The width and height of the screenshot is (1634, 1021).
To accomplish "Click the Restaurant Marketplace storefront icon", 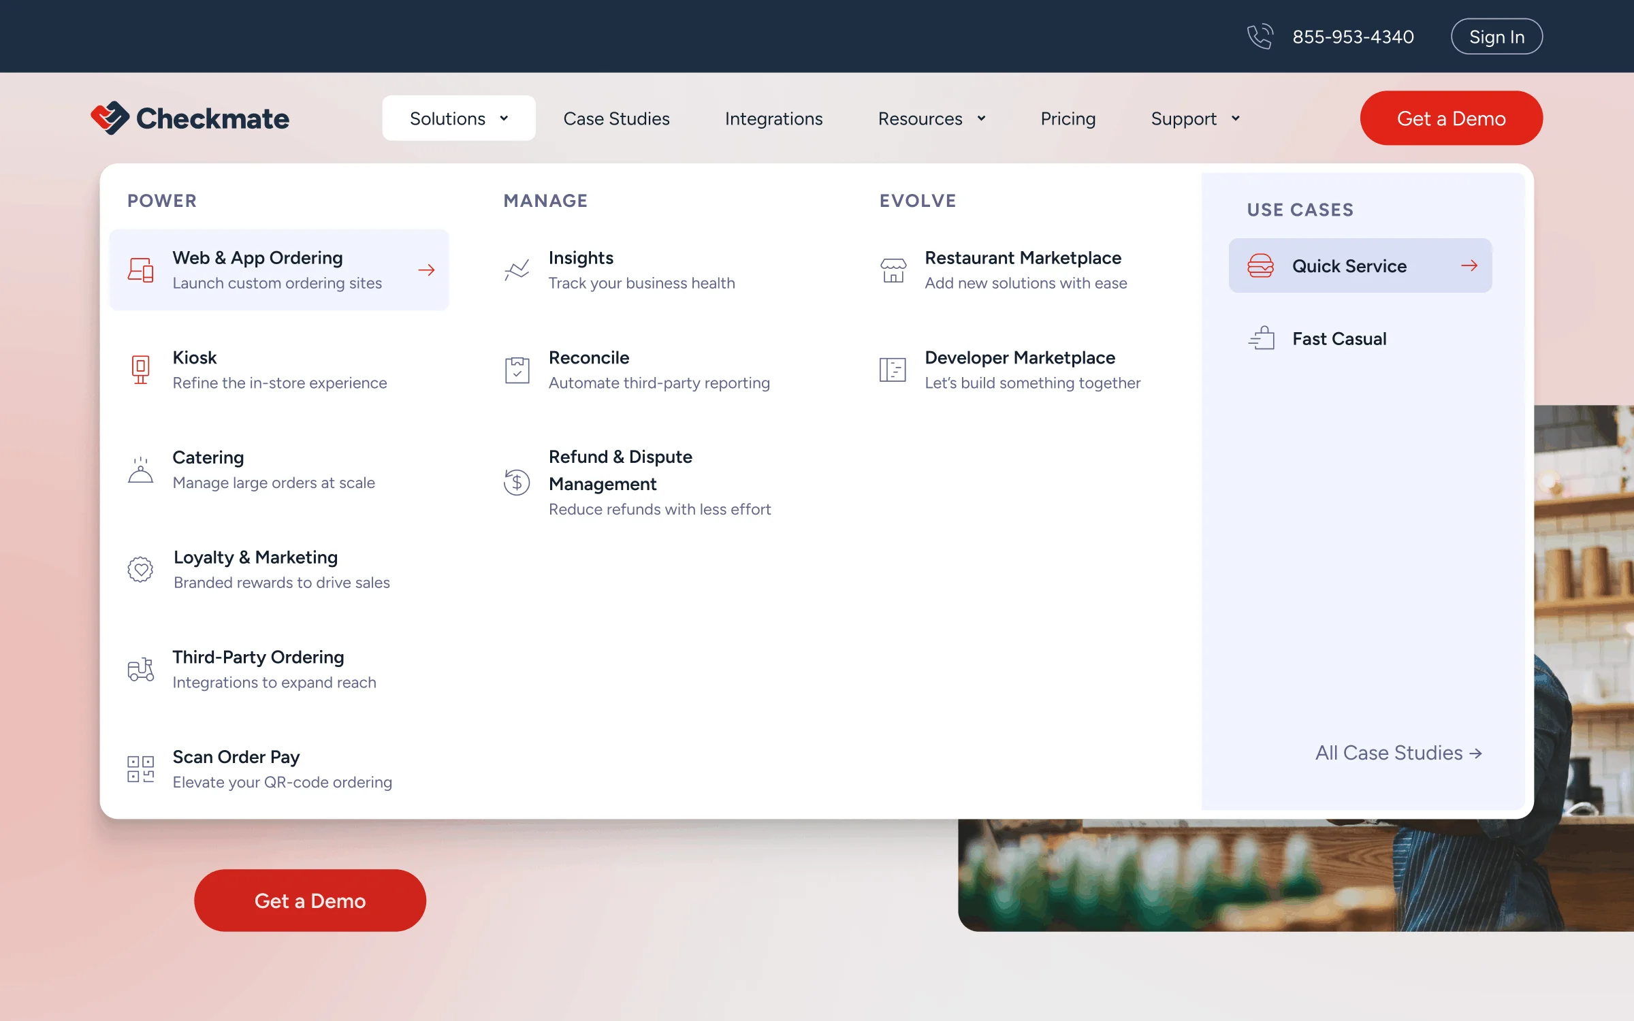I will click(x=893, y=270).
